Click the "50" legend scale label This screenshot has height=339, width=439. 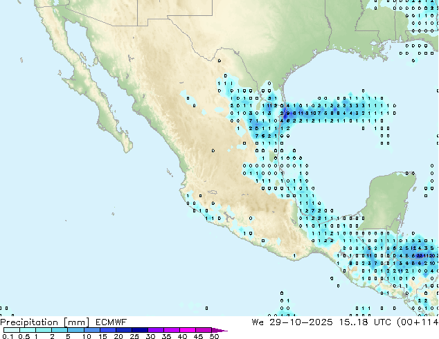click(x=214, y=336)
